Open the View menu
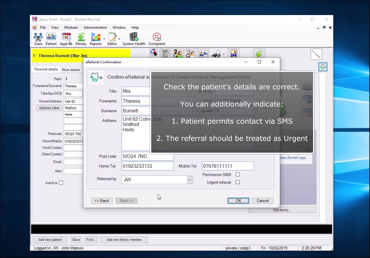 (x=55, y=28)
